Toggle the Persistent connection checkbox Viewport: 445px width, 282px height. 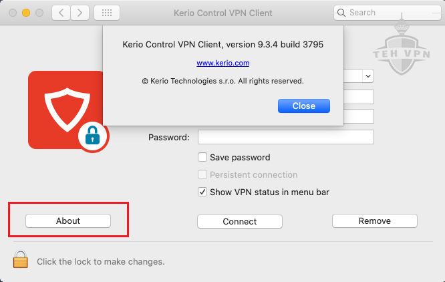[202, 174]
